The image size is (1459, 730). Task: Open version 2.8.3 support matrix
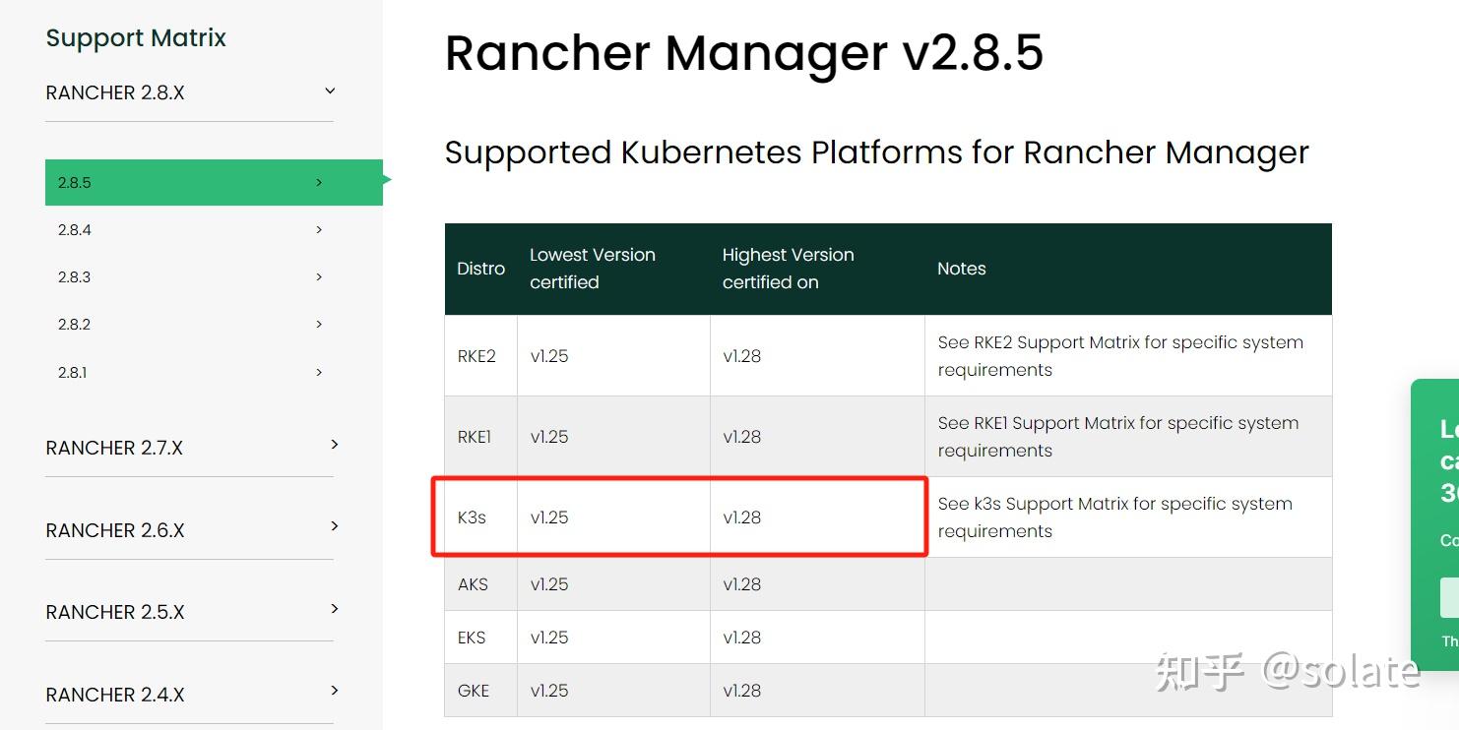pyautogui.click(x=75, y=277)
